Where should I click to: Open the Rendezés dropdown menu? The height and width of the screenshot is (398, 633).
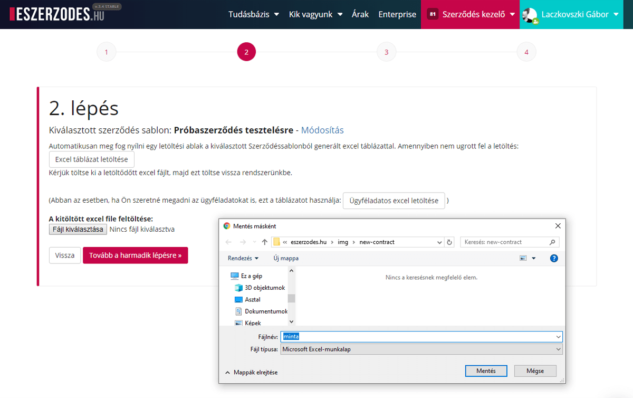click(x=243, y=258)
